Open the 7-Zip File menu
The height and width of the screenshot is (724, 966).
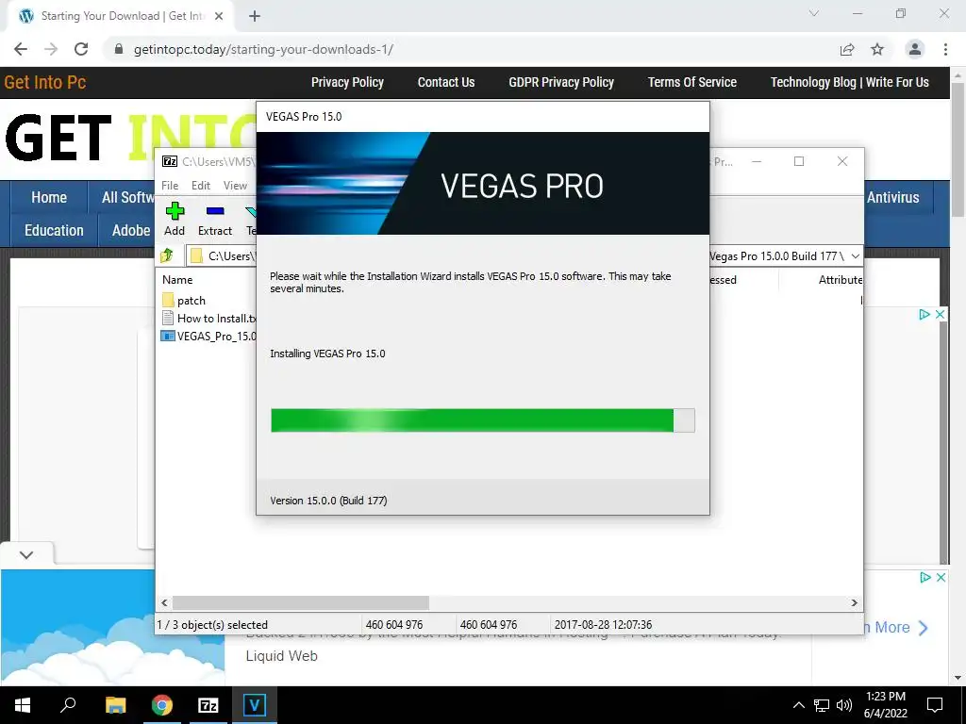pos(170,186)
